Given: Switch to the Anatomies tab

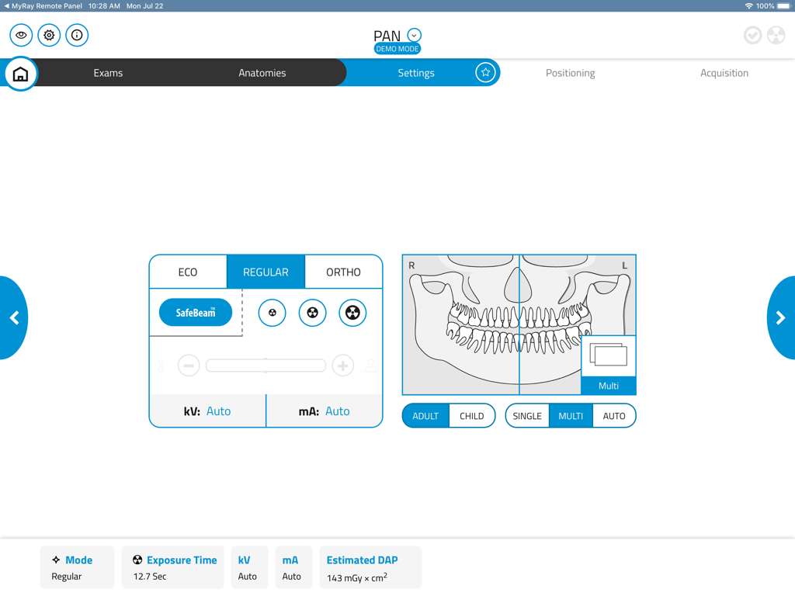Looking at the screenshot, I should 262,72.
